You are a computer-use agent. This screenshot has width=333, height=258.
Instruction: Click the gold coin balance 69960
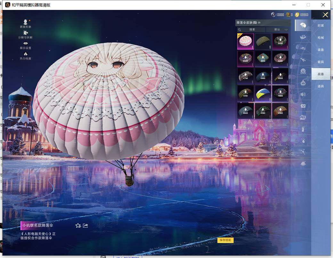tap(302, 15)
